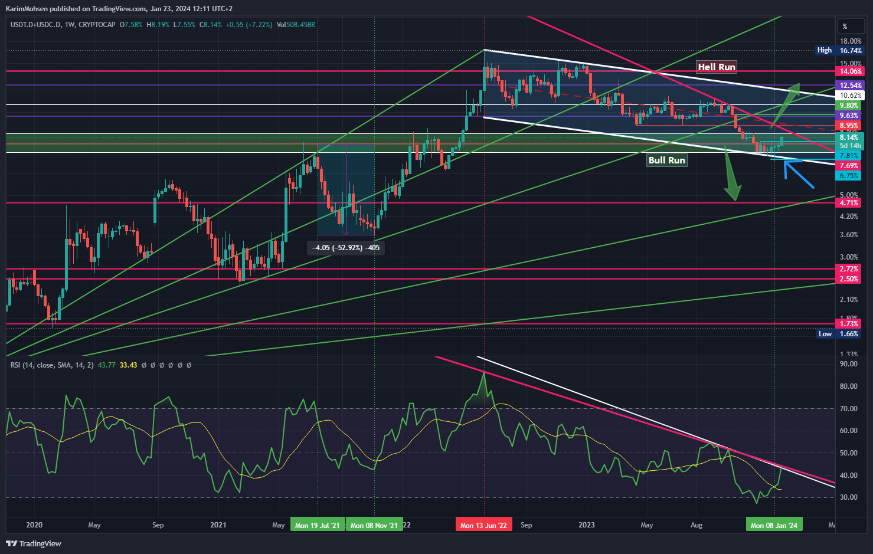The width and height of the screenshot is (873, 554).
Task: Click the 'Aug' time axis label
Action: tap(697, 525)
